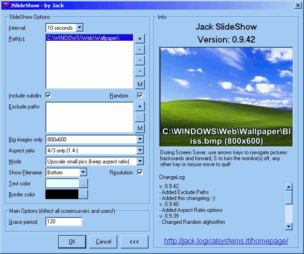304x254 pixels.
Task: Click the Cancel button
Action: (103, 242)
